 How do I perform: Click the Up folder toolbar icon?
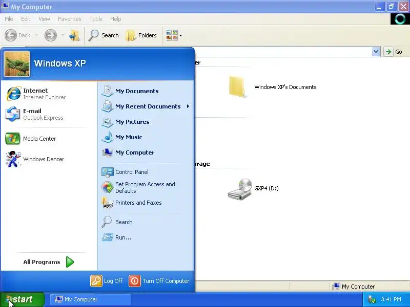[74, 35]
